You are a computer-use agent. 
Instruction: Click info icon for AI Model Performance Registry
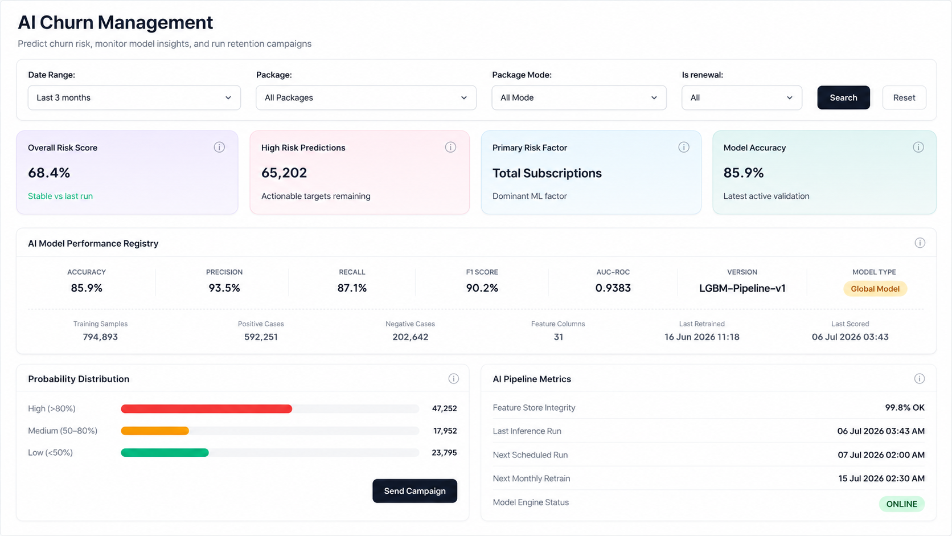pos(920,243)
